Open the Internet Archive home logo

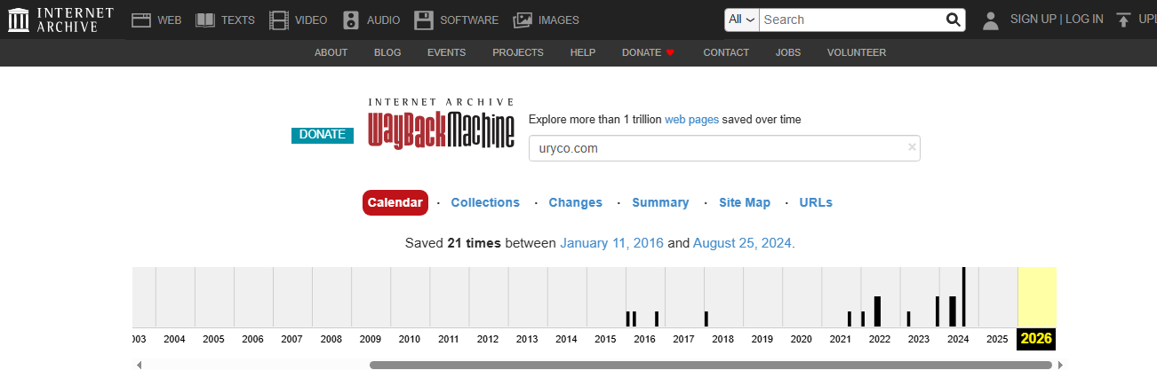(x=60, y=19)
